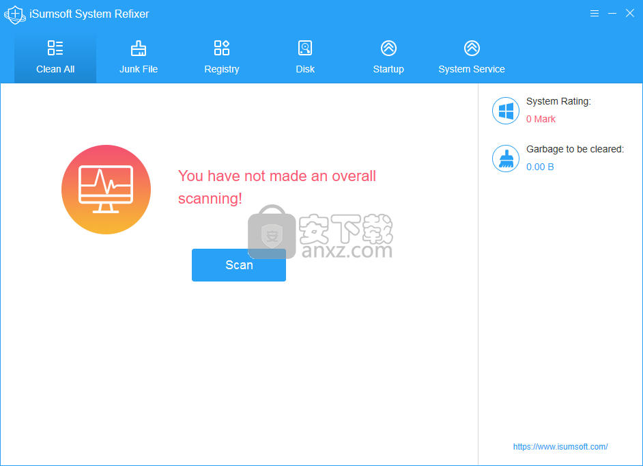Minimize the System Refixer window
Image resolution: width=643 pixels, height=466 pixels.
pos(612,14)
